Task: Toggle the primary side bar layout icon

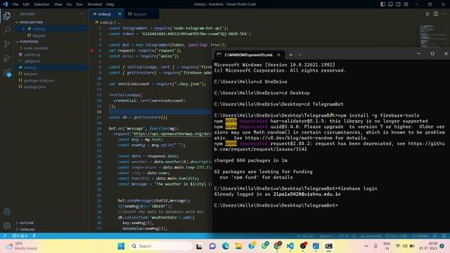Action: click(x=382, y=4)
